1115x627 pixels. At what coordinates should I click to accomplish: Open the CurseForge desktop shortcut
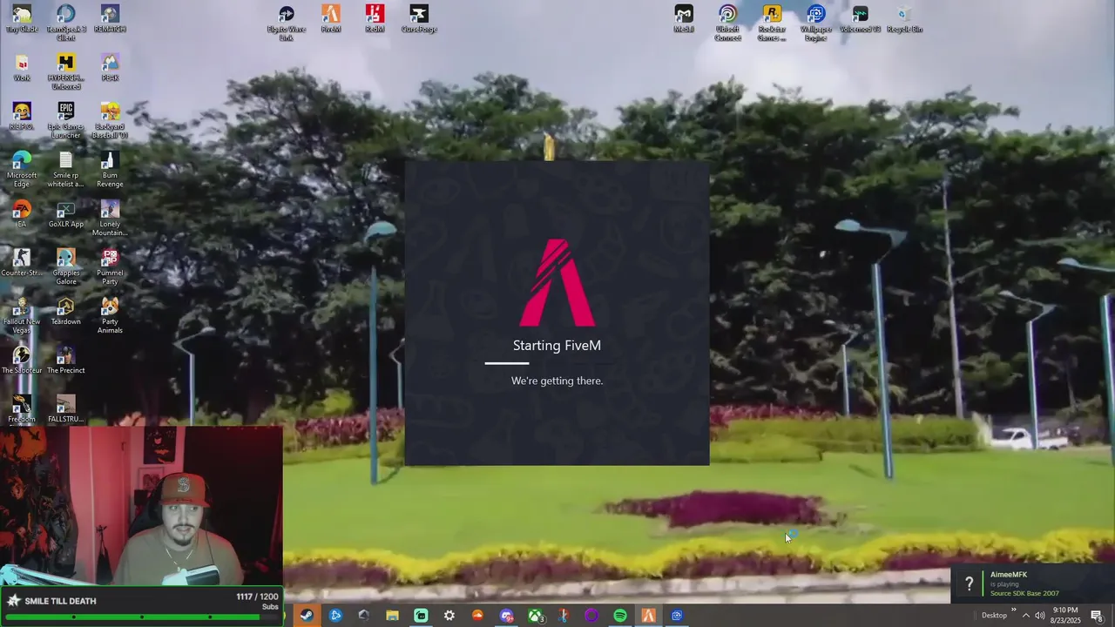pos(419,19)
